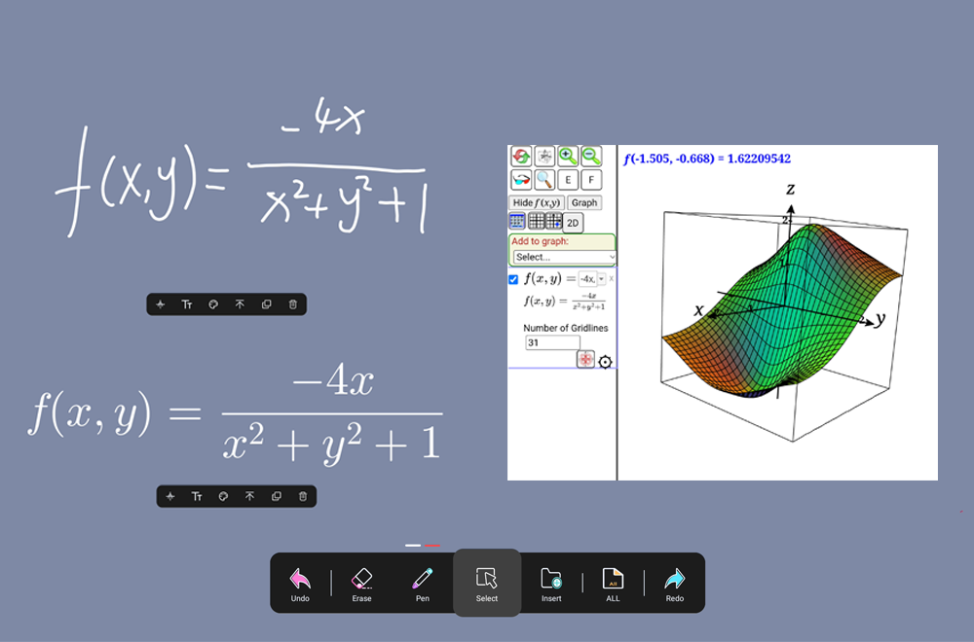
Task: Click the zoom in magnifier on grapher
Action: click(568, 156)
